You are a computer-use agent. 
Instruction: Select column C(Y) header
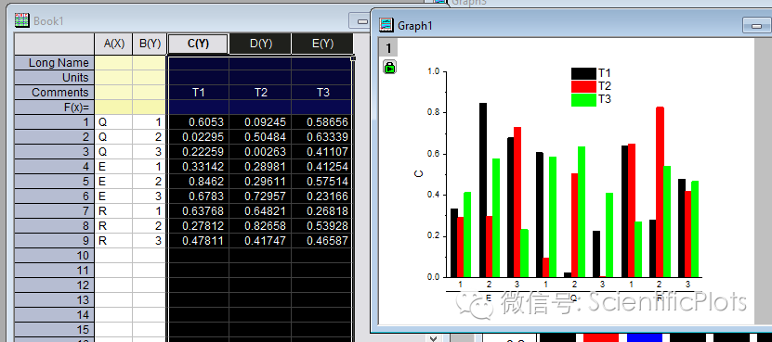(x=199, y=44)
